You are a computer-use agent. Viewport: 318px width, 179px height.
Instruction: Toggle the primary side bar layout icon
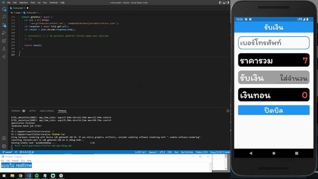[220, 2]
